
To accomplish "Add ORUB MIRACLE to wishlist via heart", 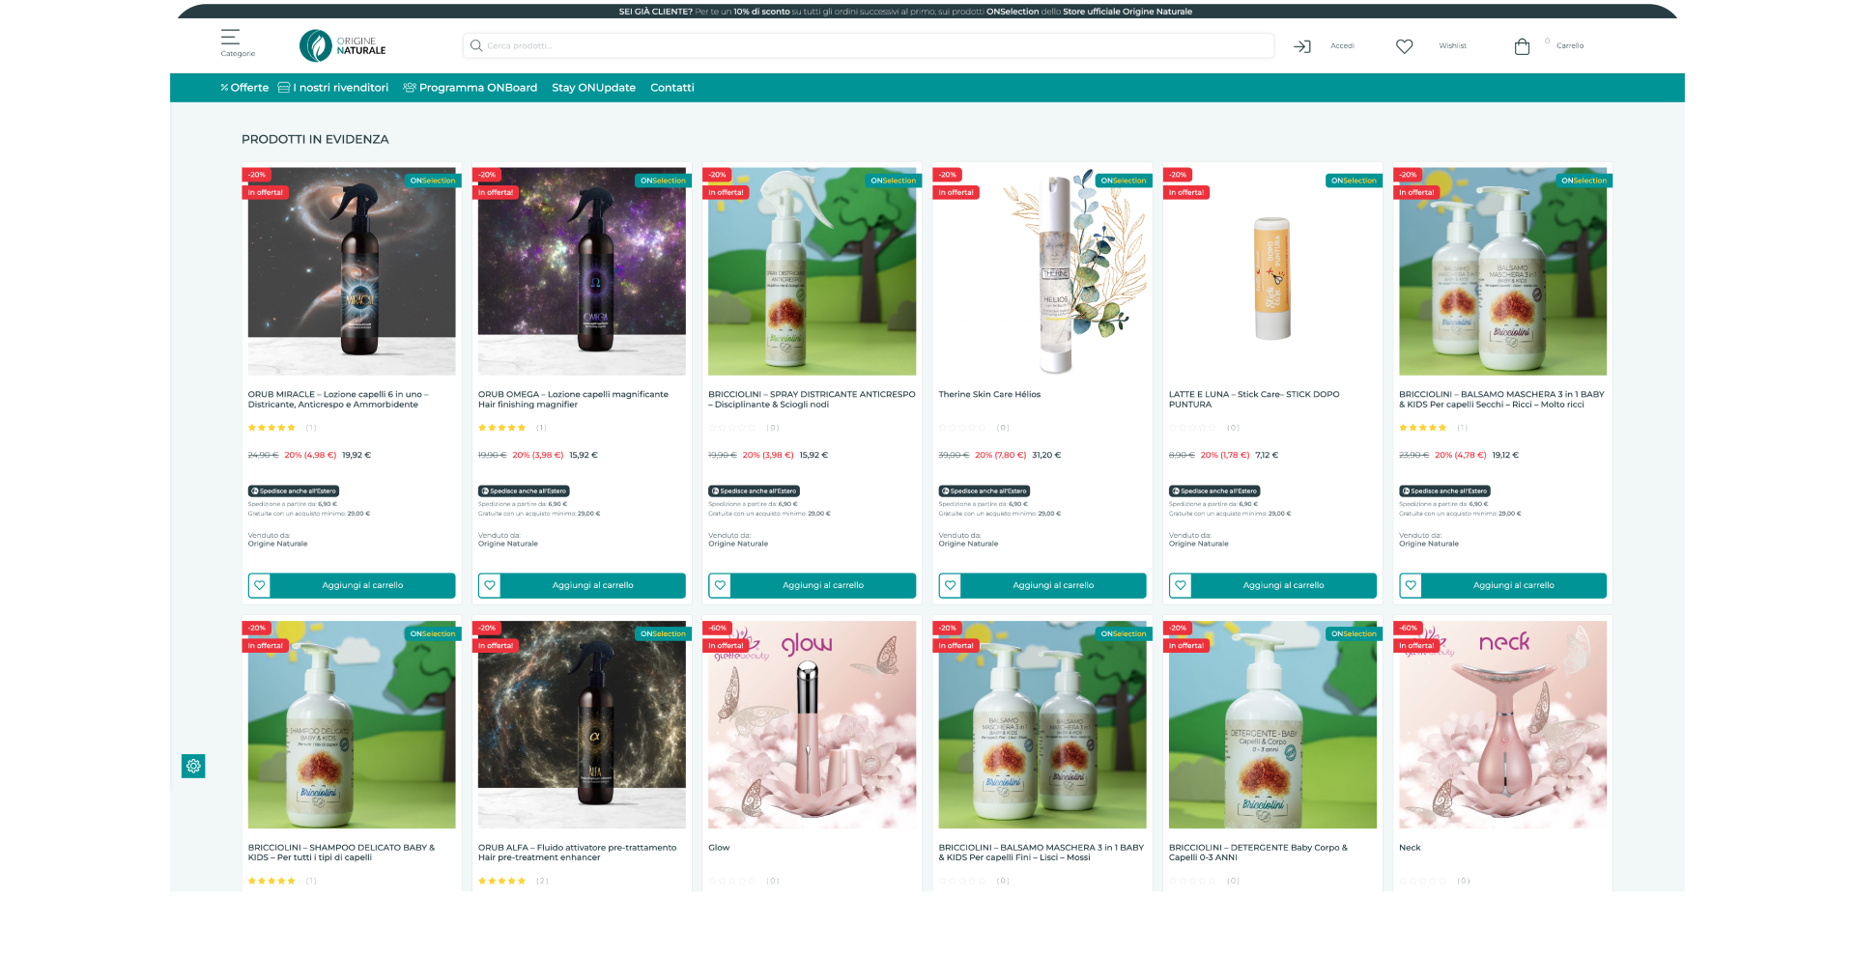I will [259, 585].
